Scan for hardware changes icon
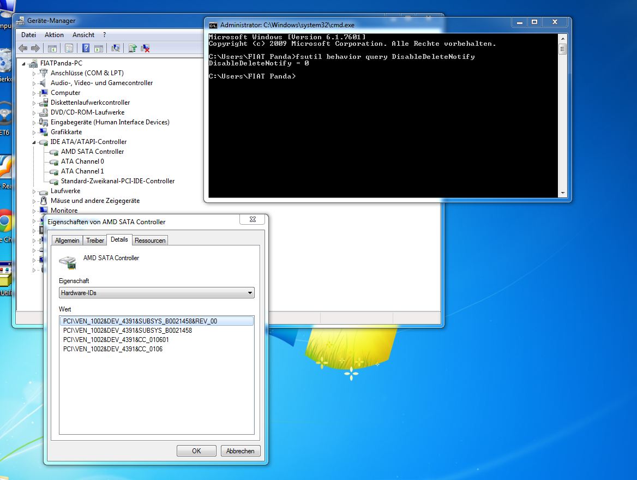This screenshot has width=637, height=480. [116, 49]
